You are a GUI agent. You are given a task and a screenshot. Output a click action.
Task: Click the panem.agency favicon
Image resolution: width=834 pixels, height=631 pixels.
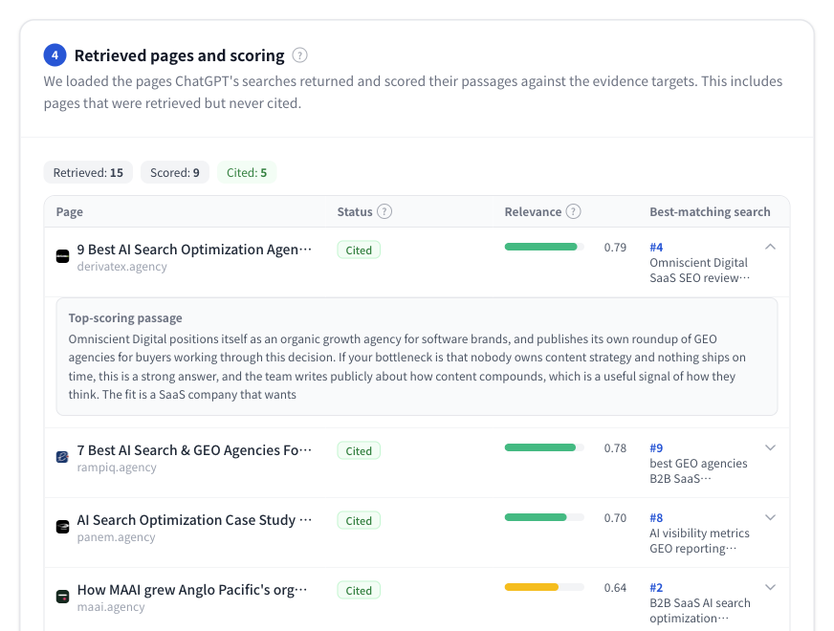(63, 527)
